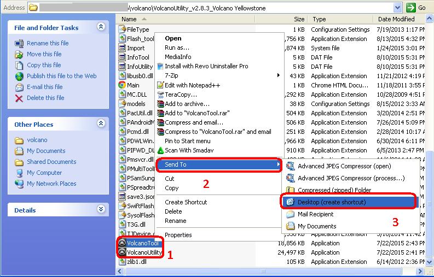Click the volcano folder icon in Other Places

pyautogui.click(x=19, y=140)
